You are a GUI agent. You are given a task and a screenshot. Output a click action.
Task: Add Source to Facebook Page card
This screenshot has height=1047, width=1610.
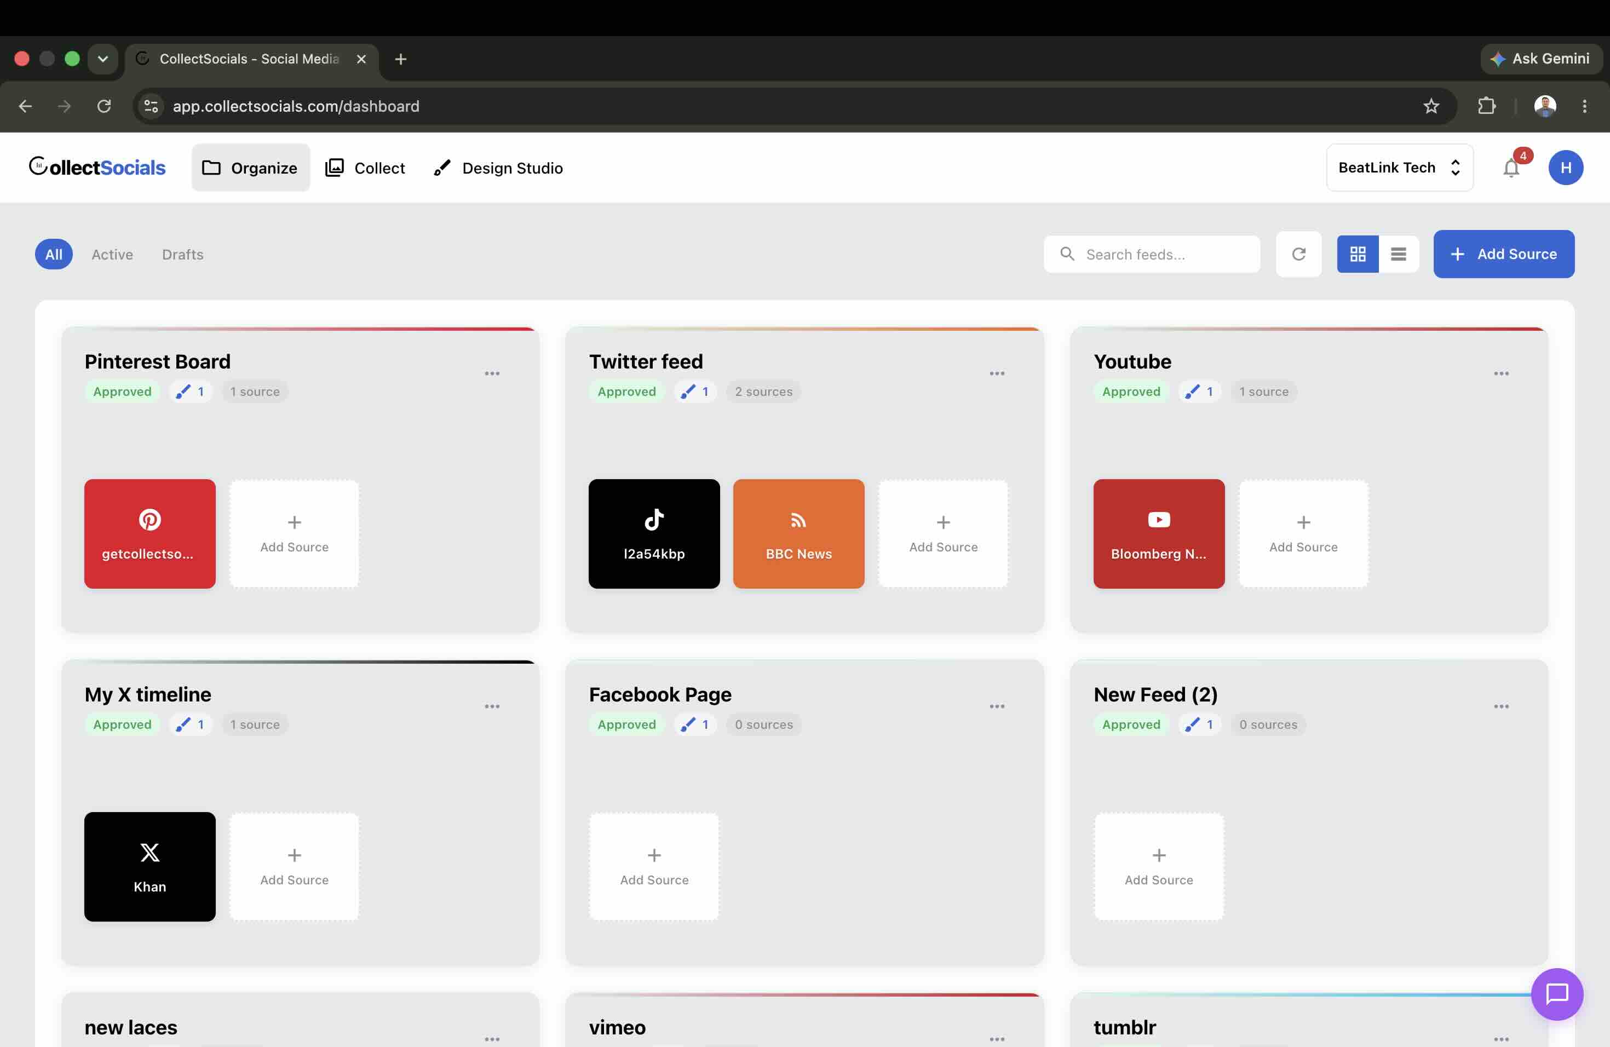[x=654, y=866]
